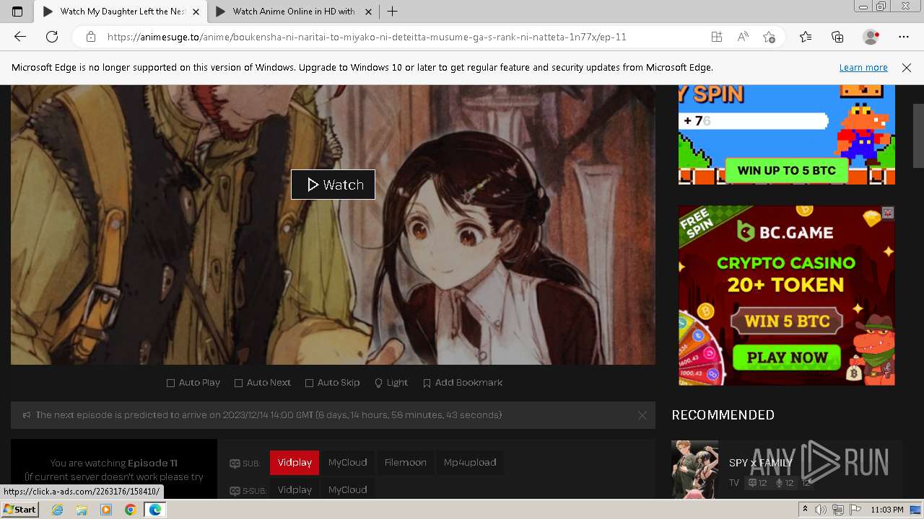This screenshot has height=519, width=924.
Task: Select the S-SUB Vidplay server
Action: point(295,489)
